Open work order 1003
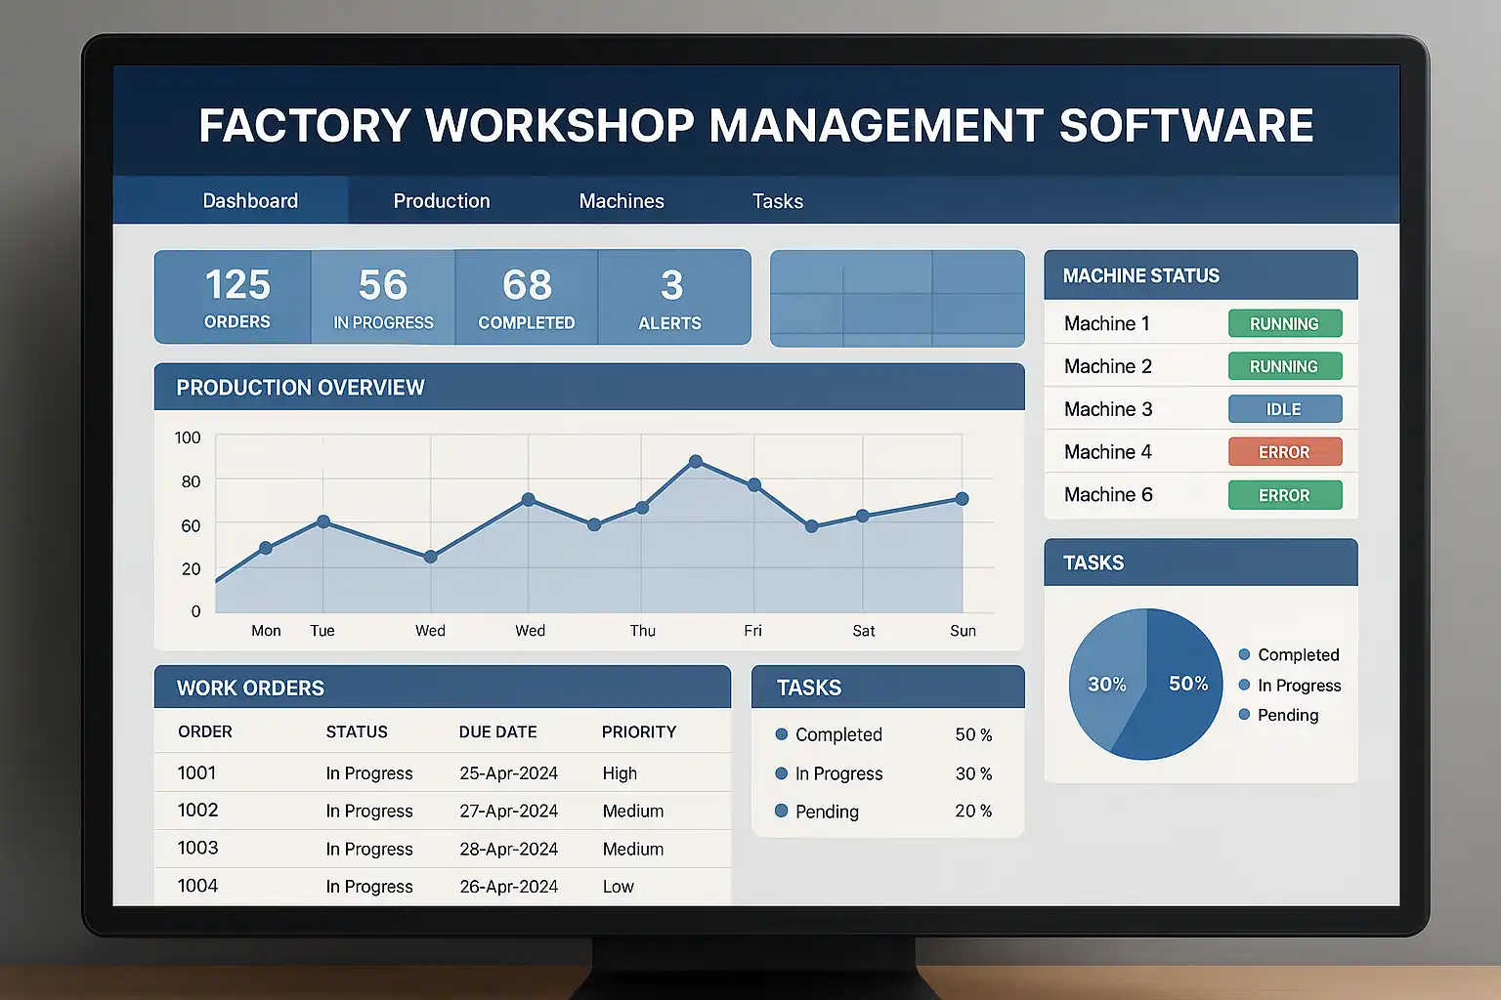 coord(197,849)
